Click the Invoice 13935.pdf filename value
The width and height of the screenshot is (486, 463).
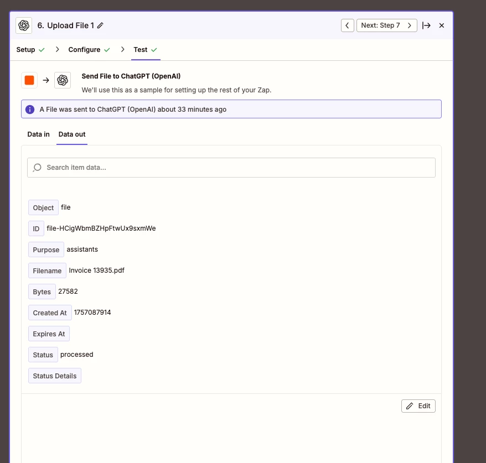(x=96, y=270)
